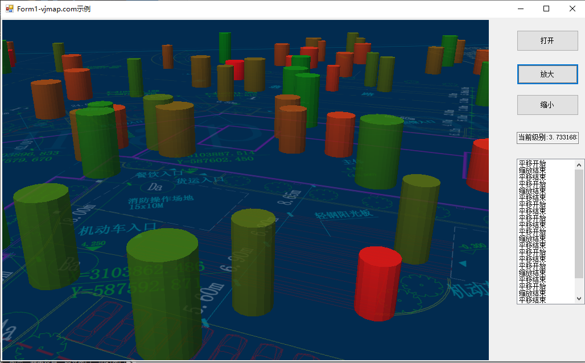Select the topmost 平移开始 row in log
The image size is (585, 363).
coord(533,163)
